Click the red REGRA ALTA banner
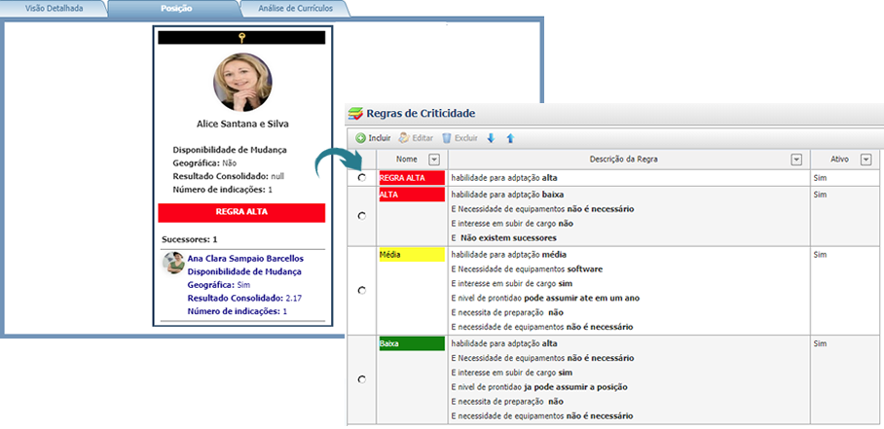Image resolution: width=884 pixels, height=429 pixels. tap(241, 211)
